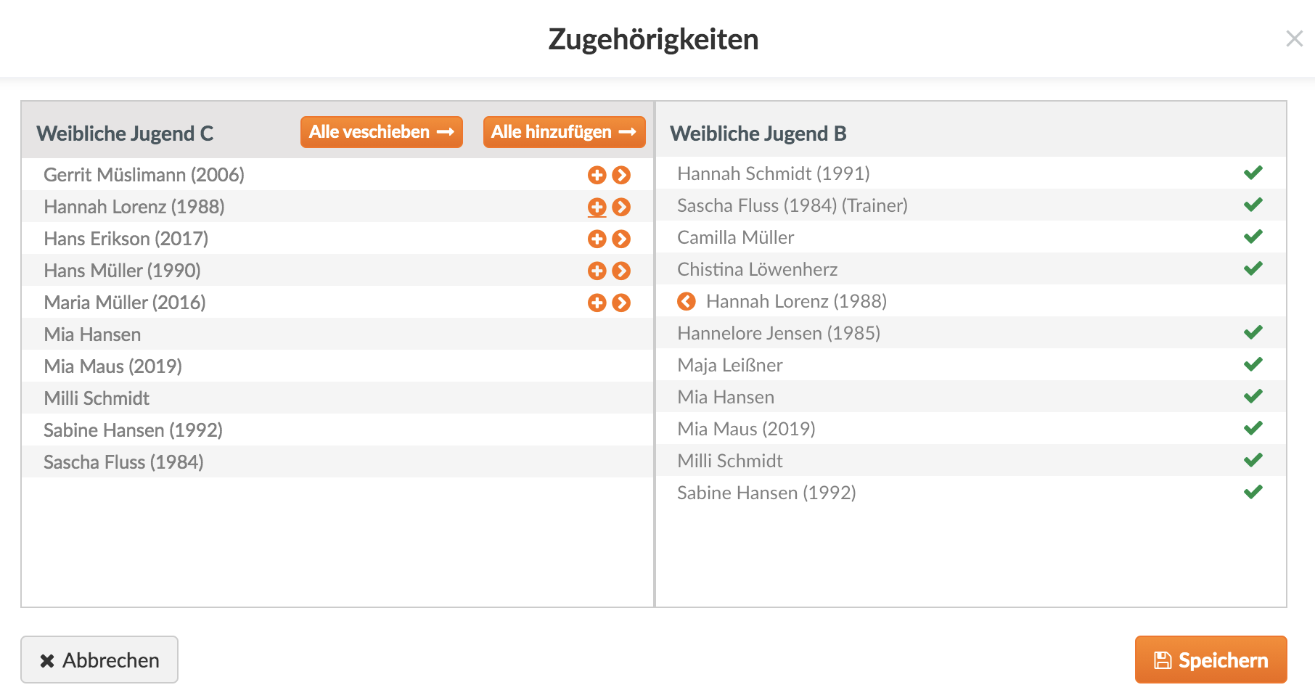
Task: Click plus icon next to Hans Erikson
Action: [x=597, y=239]
